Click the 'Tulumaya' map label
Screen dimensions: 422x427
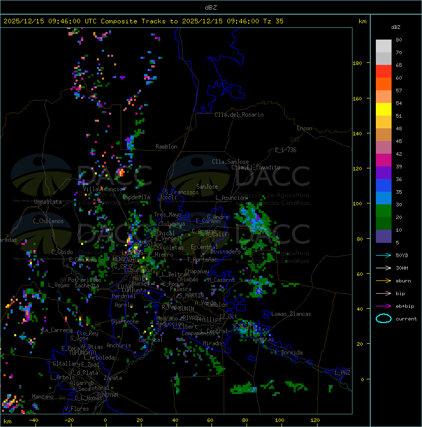click(173, 224)
